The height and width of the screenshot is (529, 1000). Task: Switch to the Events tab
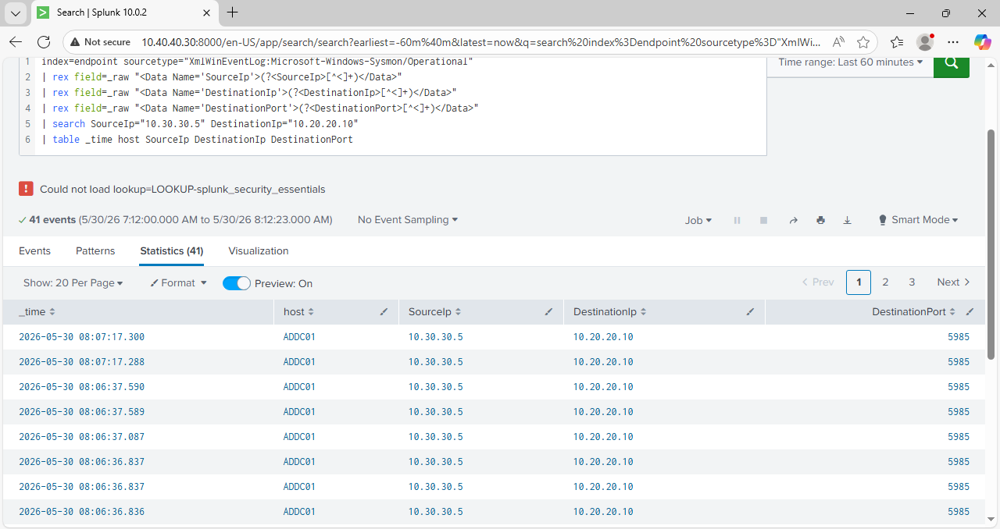pyautogui.click(x=34, y=251)
